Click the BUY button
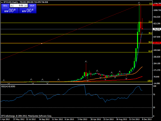 (32, 6)
